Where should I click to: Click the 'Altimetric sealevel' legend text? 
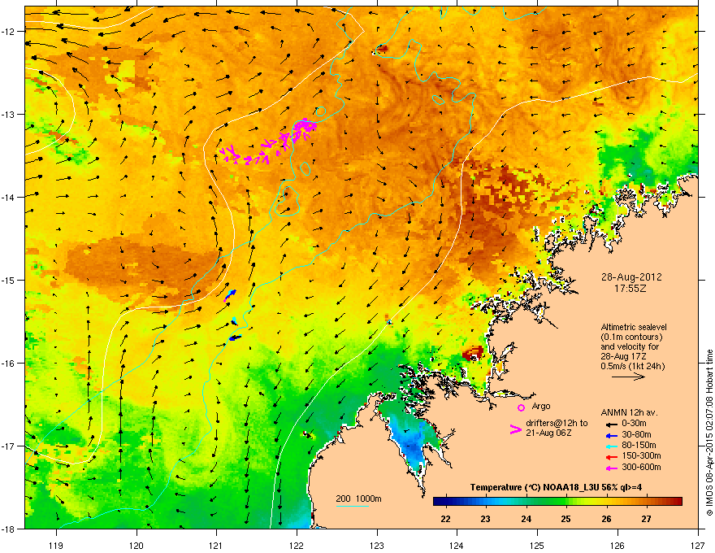pos(634,327)
